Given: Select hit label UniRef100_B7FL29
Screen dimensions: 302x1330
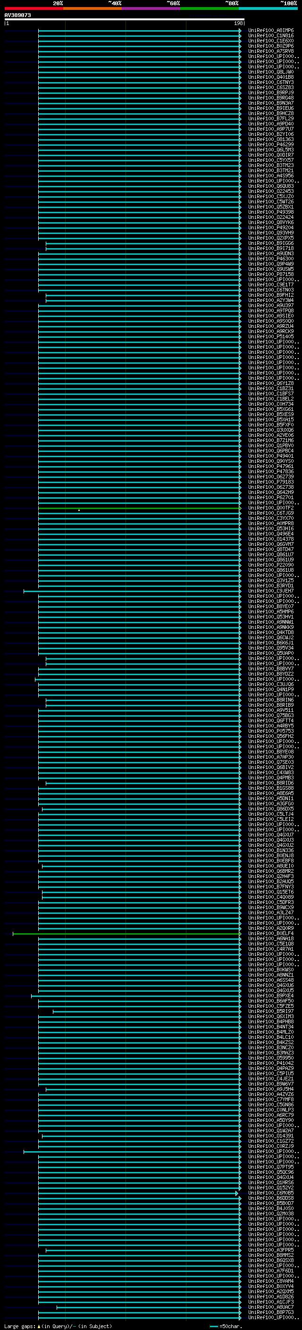Looking at the screenshot, I should tap(271, 119).
